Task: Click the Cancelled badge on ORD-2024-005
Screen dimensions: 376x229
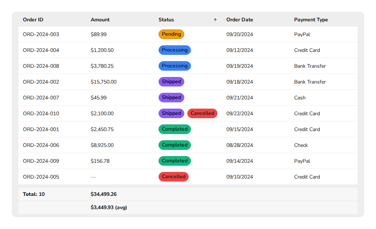Action: [x=173, y=177]
